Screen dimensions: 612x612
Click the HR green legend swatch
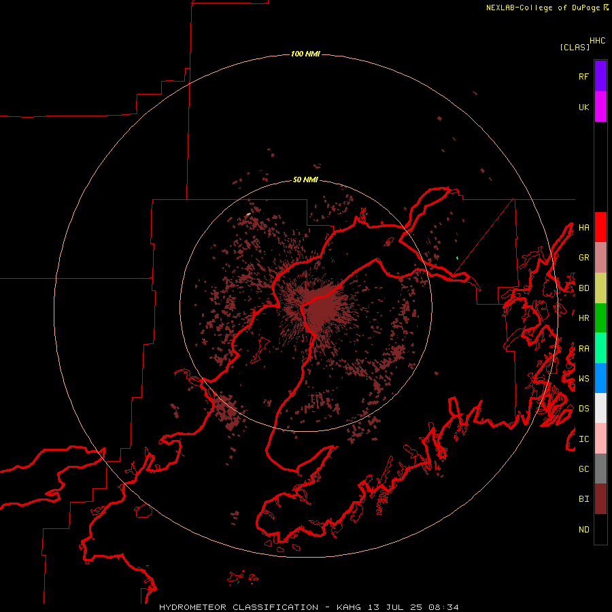tap(600, 318)
